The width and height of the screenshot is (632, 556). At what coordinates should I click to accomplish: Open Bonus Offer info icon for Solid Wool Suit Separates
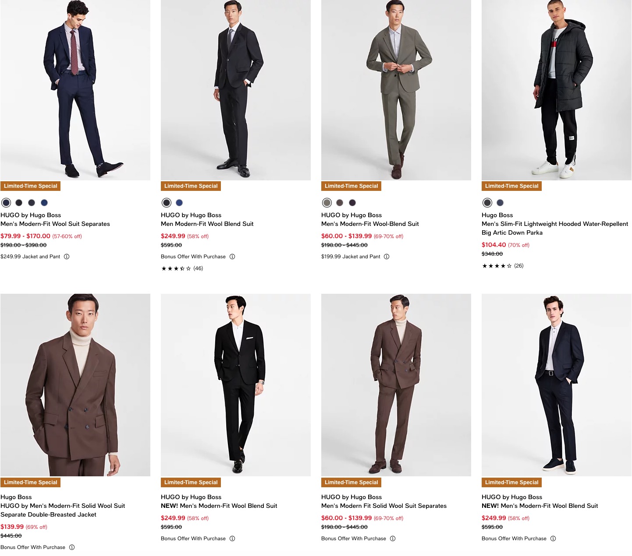[393, 538]
